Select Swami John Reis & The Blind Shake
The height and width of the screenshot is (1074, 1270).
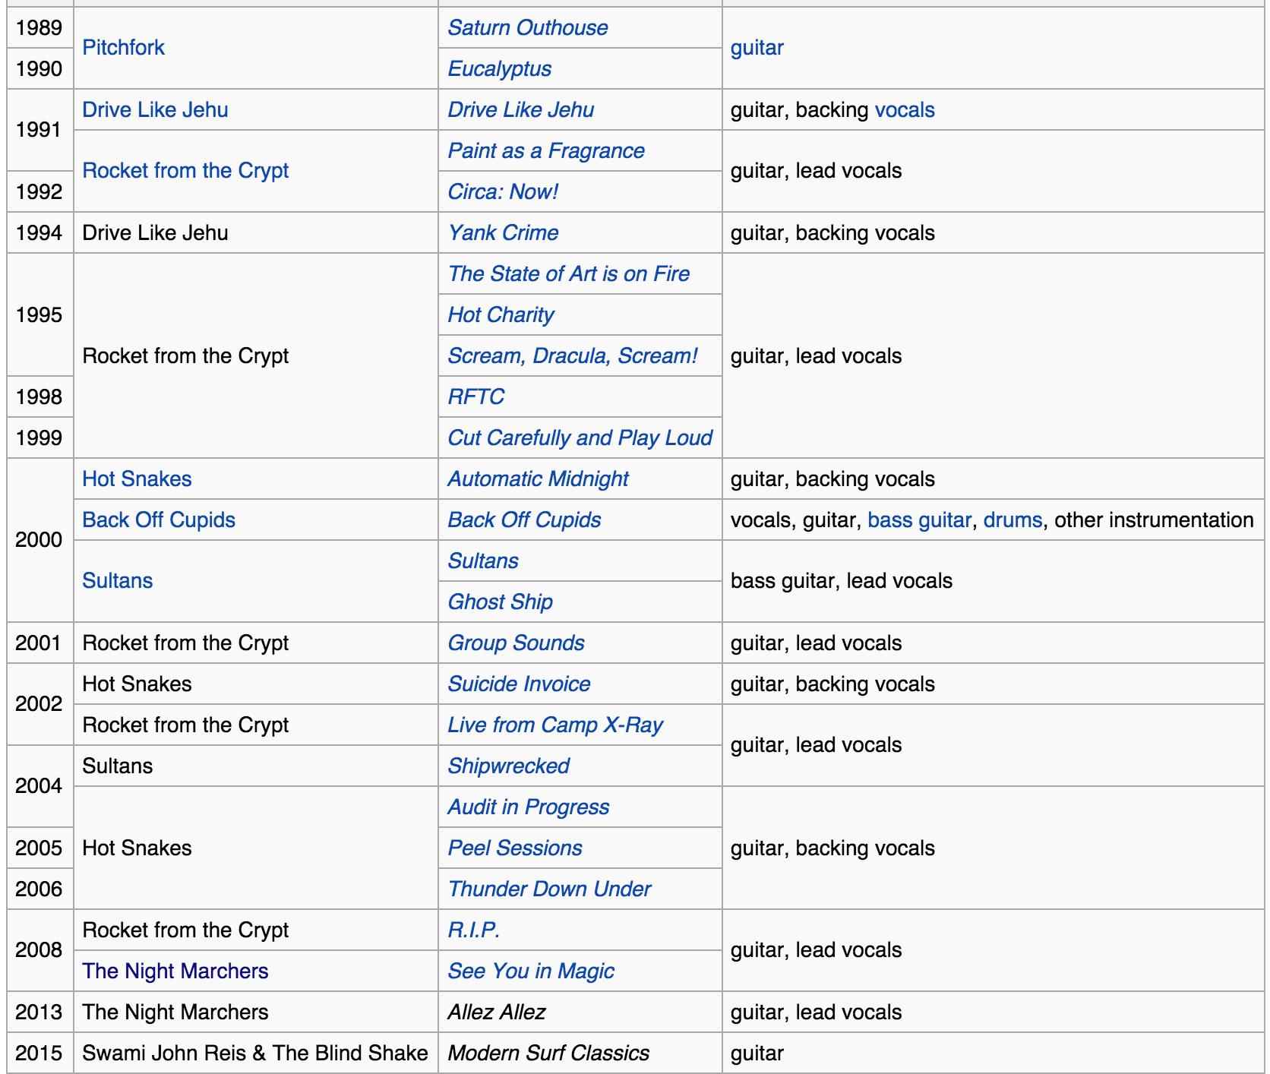point(255,1053)
